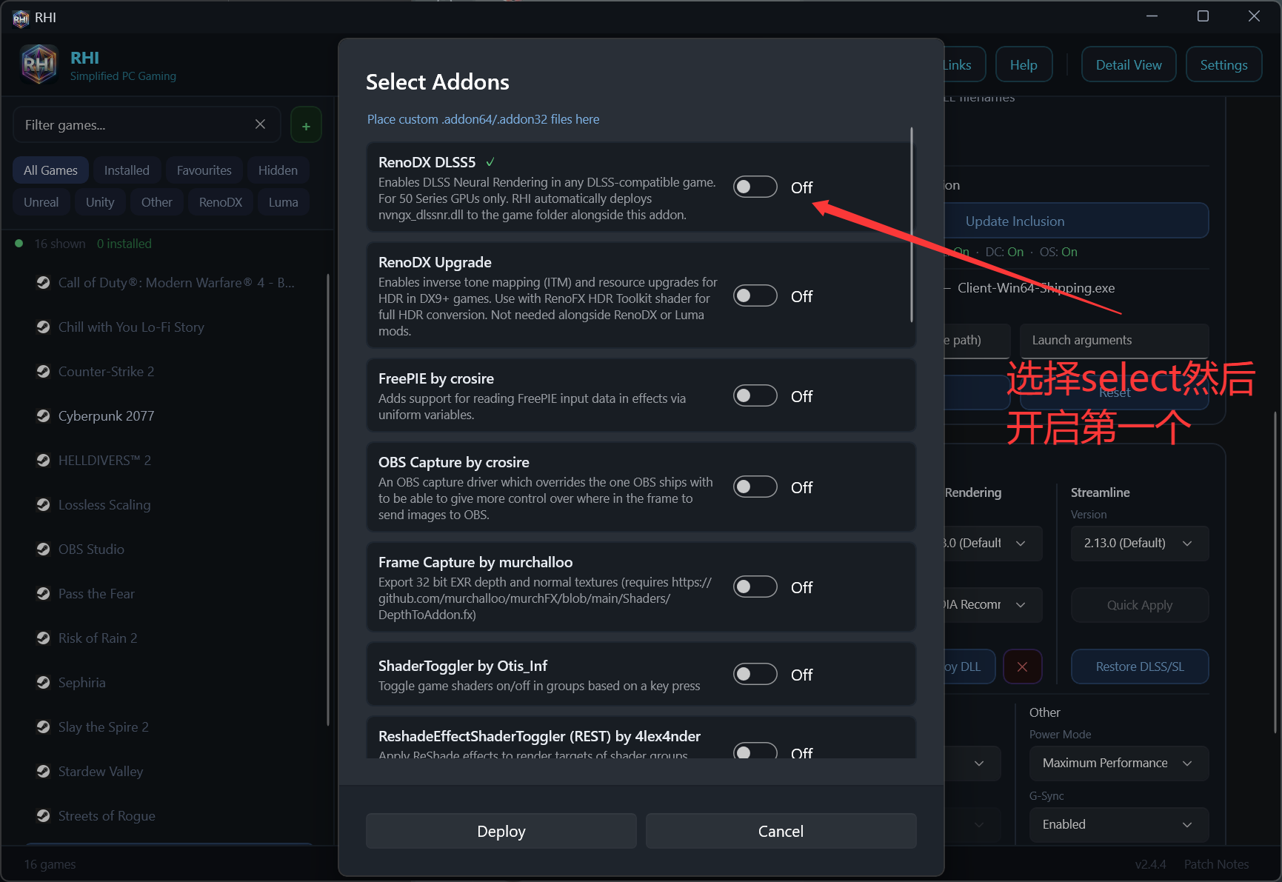The height and width of the screenshot is (882, 1282).
Task: Enable OBS Capture by crosire toggle
Action: (x=755, y=487)
